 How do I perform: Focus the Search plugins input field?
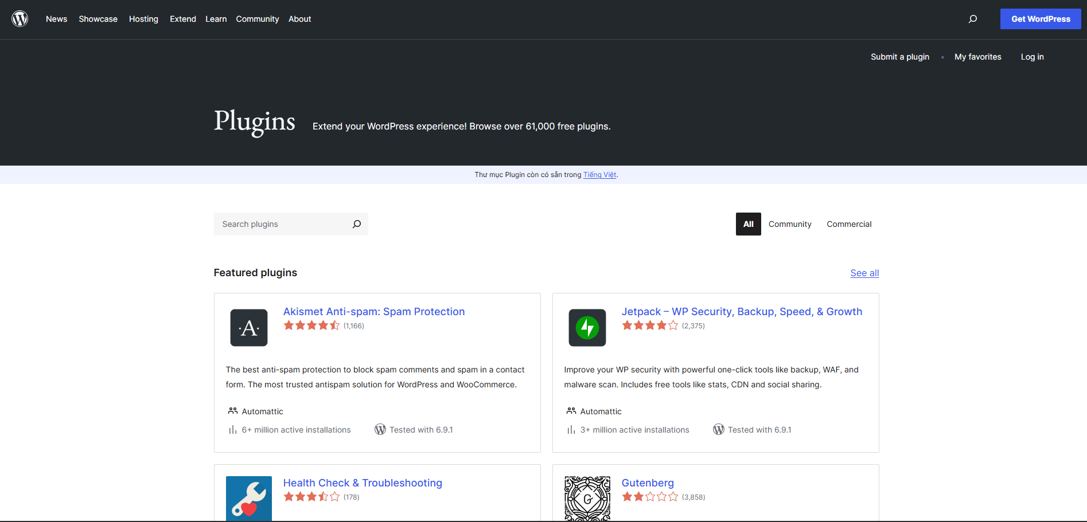point(283,224)
